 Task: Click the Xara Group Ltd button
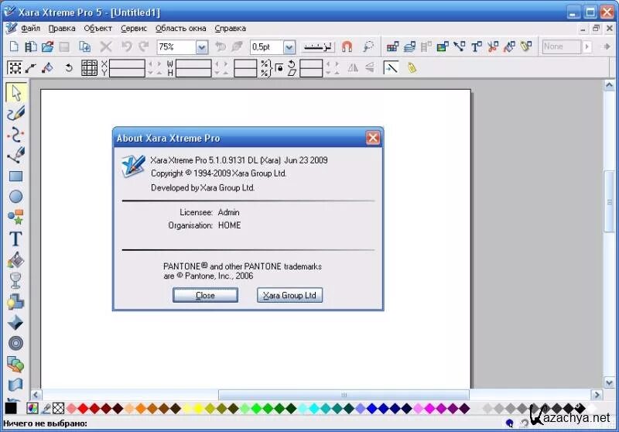click(289, 295)
